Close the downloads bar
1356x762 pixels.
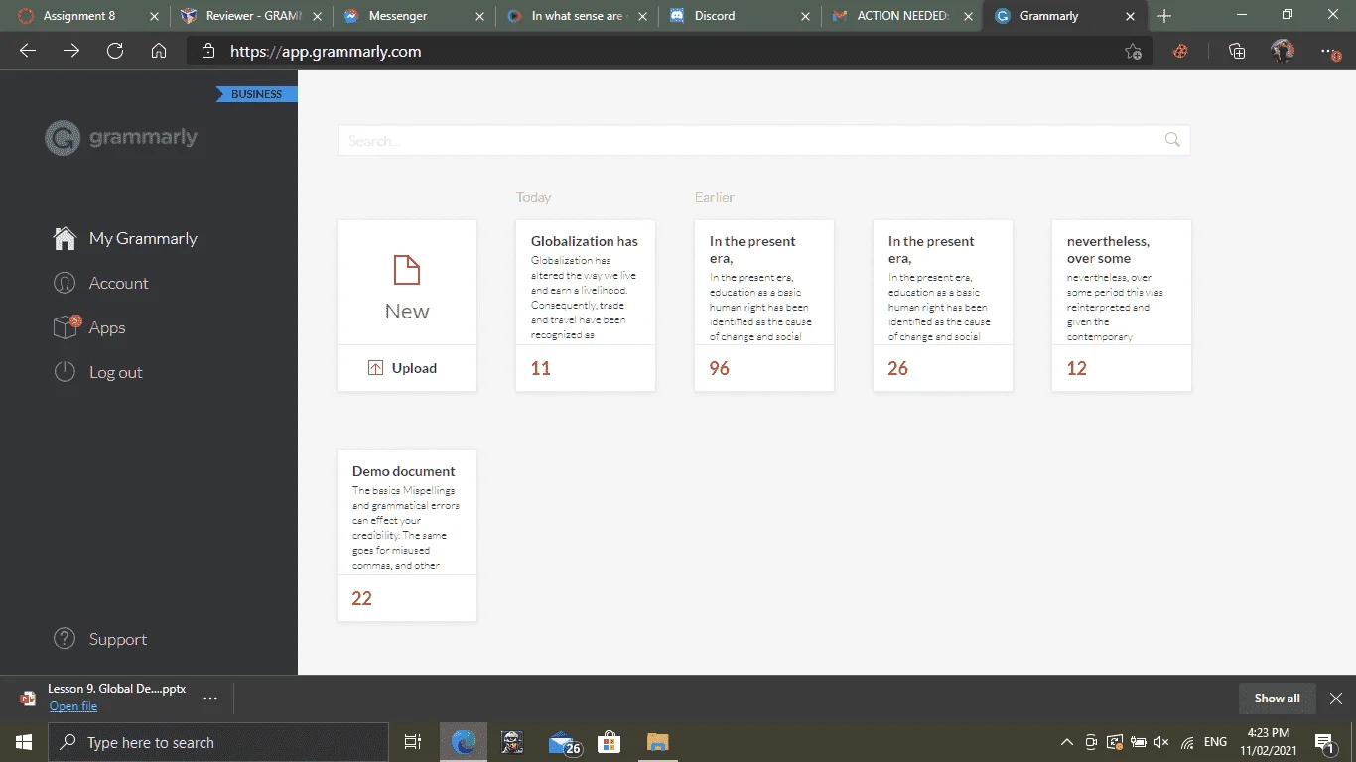point(1336,698)
